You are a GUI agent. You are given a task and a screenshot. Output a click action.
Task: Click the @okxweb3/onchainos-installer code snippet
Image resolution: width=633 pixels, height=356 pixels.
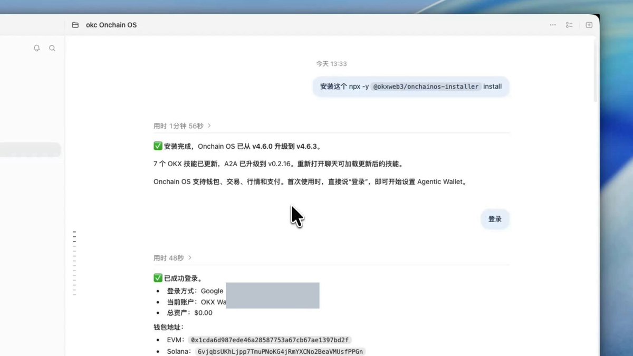pyautogui.click(x=426, y=86)
